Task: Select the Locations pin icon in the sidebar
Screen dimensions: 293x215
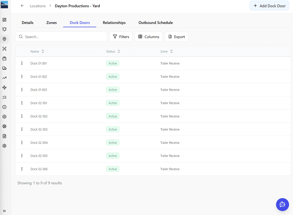Action: coord(4,39)
